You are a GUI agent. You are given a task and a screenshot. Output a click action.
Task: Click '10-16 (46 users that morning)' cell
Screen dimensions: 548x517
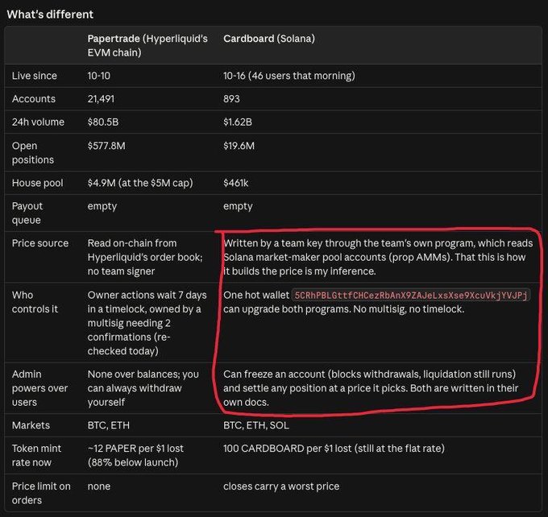(x=289, y=76)
